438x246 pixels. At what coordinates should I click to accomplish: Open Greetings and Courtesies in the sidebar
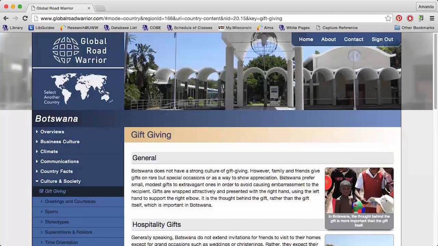click(70, 201)
